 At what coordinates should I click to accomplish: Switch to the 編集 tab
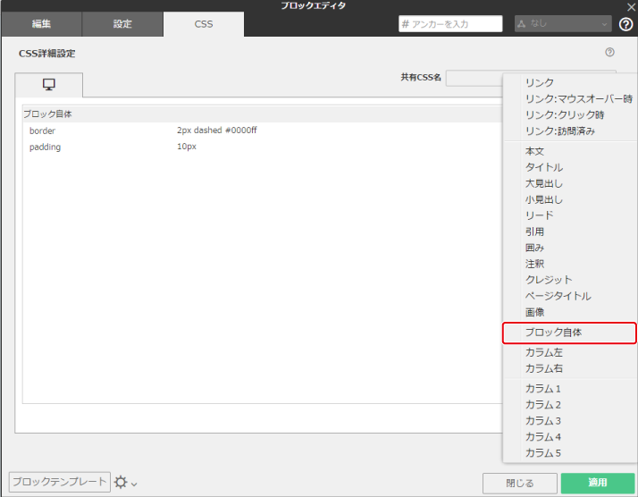(x=41, y=24)
